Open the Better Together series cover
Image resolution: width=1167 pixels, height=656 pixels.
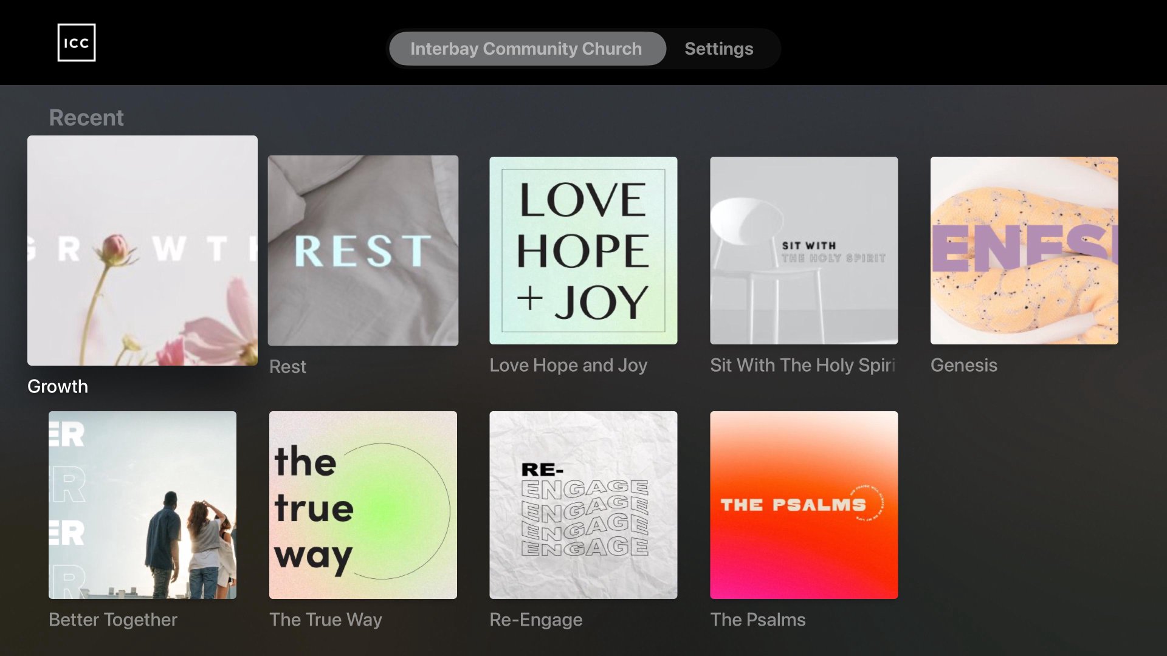click(142, 505)
